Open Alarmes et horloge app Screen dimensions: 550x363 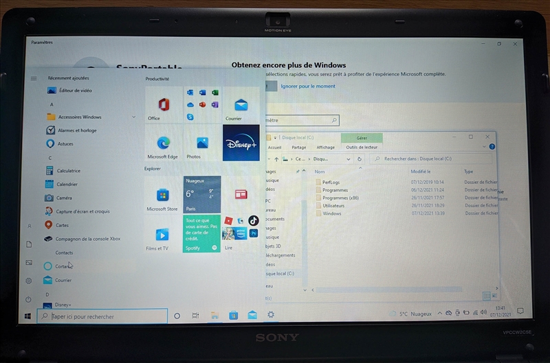[71, 130]
